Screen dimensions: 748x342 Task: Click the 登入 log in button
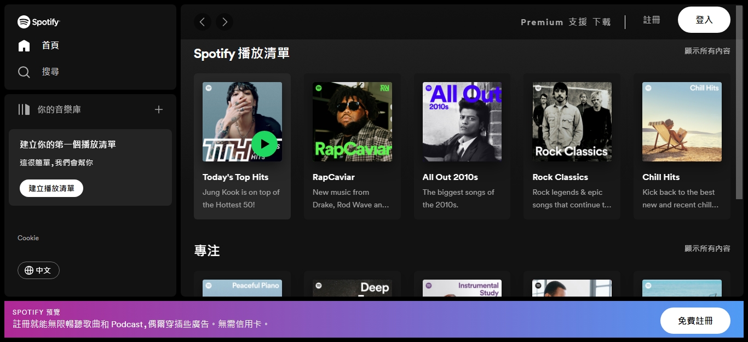coord(704,20)
